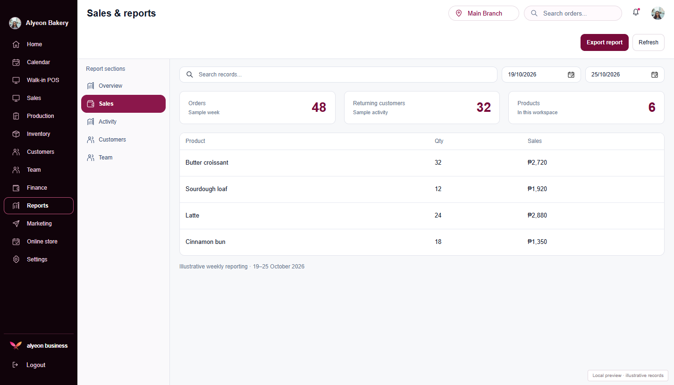Image resolution: width=674 pixels, height=385 pixels.
Task: Click the Logout arrow icon
Action: pos(15,365)
